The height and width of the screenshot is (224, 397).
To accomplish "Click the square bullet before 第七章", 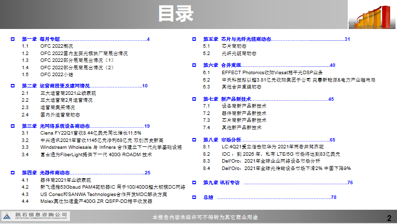I will coord(194,99).
